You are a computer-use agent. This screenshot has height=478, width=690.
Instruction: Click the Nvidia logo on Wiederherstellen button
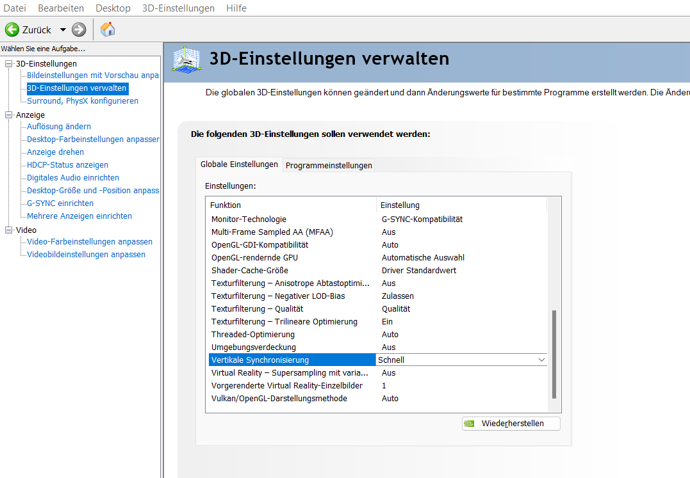tap(469, 424)
